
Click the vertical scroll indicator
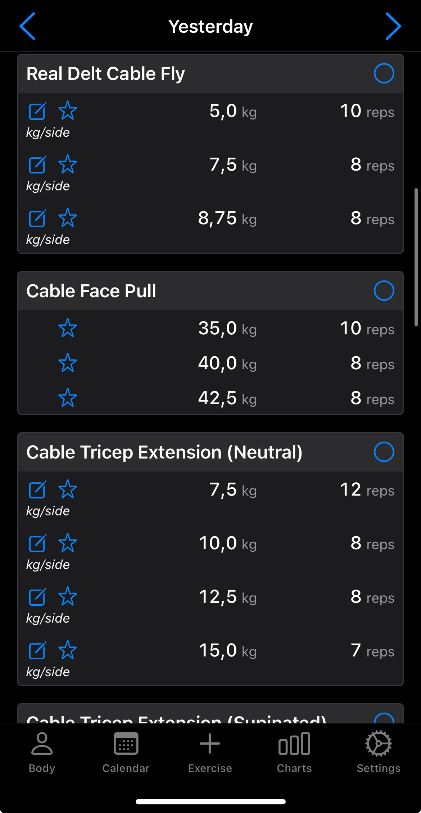pos(416,257)
